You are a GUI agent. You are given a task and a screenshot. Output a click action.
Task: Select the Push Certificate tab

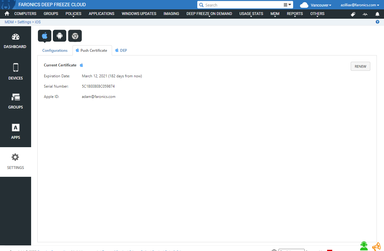92,51
